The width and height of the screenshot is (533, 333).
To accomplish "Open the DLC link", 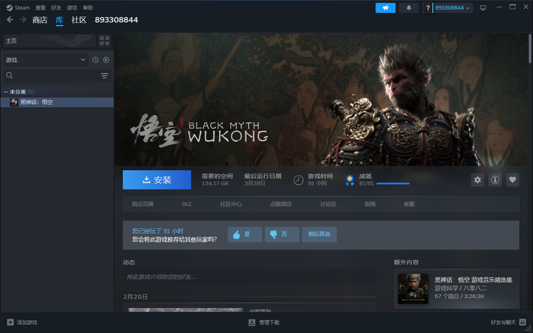I will 187,204.
